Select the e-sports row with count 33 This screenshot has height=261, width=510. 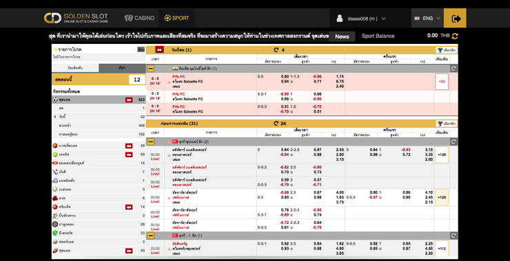(x=99, y=233)
